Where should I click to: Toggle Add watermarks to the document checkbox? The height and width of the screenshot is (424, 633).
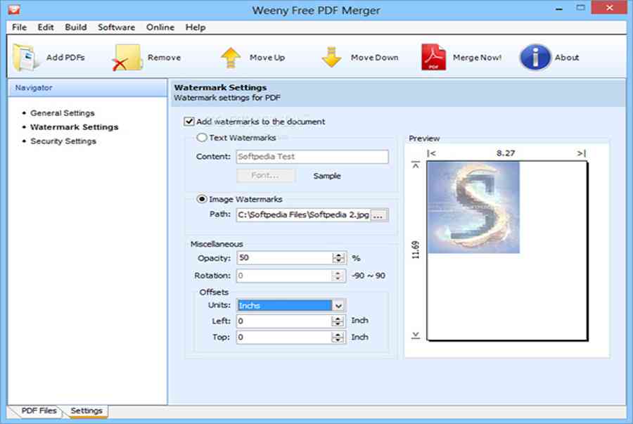coord(188,122)
